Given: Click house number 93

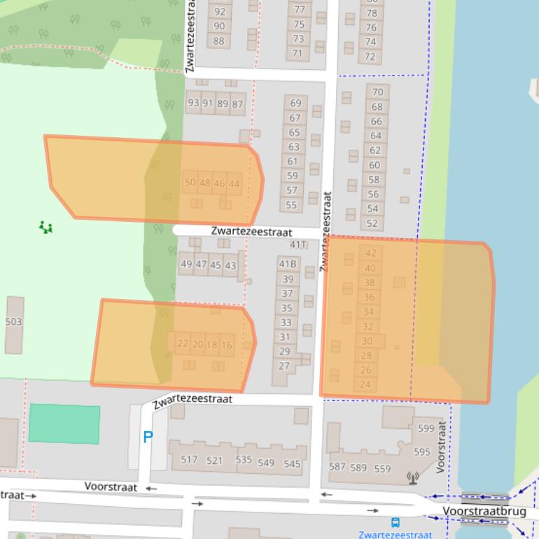Looking at the screenshot, I should coord(193,104).
